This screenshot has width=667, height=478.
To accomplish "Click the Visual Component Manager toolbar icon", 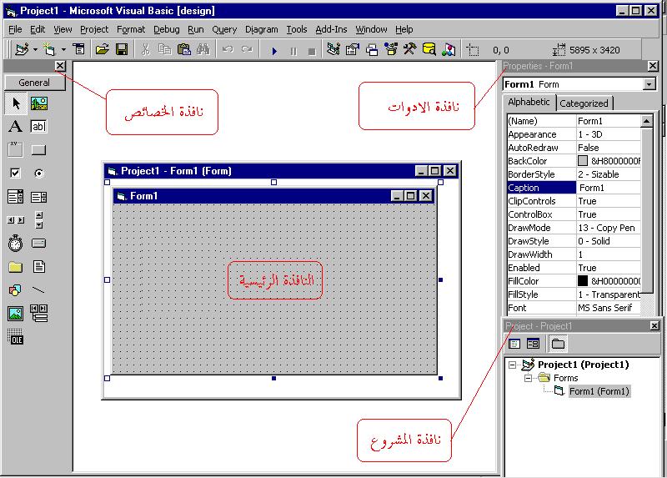I will (449, 49).
